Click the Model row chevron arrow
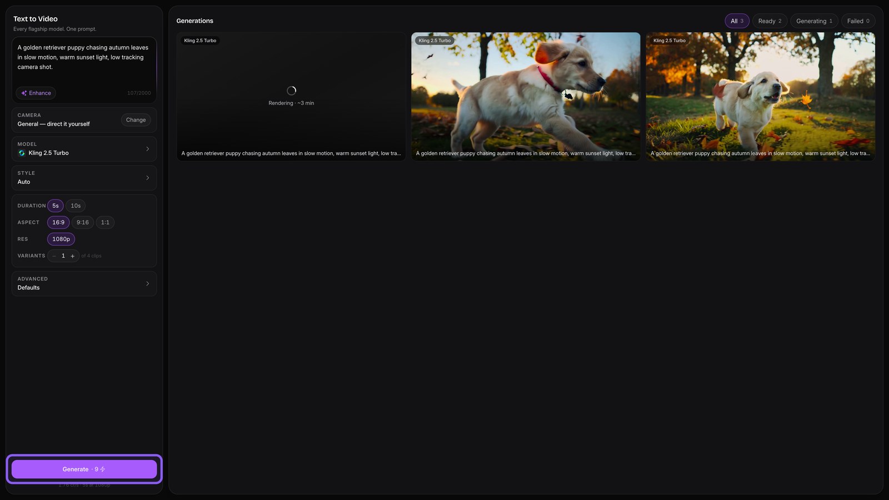Viewport: 889px width, 500px height. [147, 149]
